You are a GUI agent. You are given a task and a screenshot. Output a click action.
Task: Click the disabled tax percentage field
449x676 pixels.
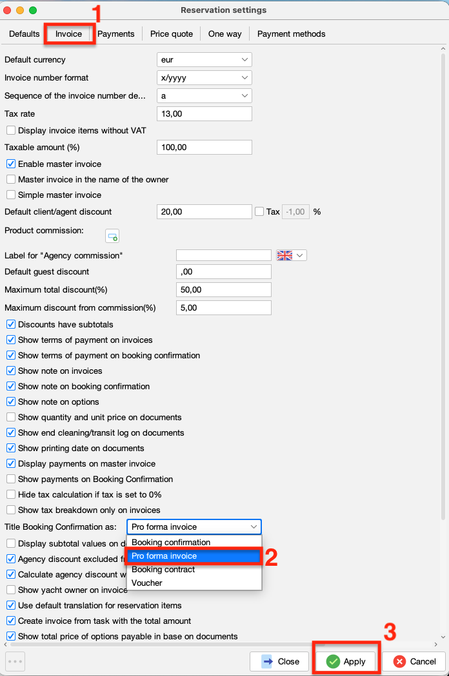coord(295,211)
